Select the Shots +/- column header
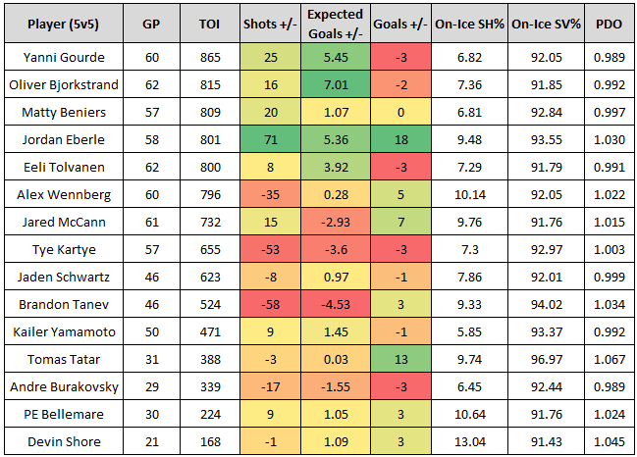The height and width of the screenshot is (457, 637). coord(272,24)
